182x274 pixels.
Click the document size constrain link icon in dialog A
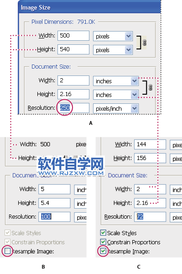[x=150, y=87]
